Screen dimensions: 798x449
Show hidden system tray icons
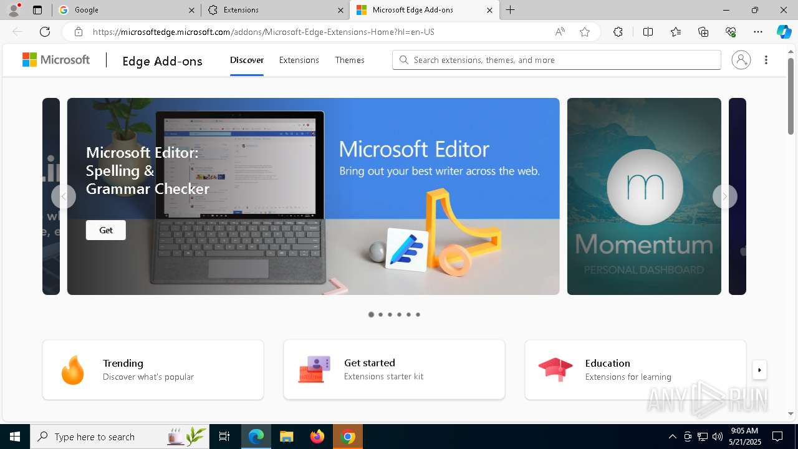click(x=672, y=437)
